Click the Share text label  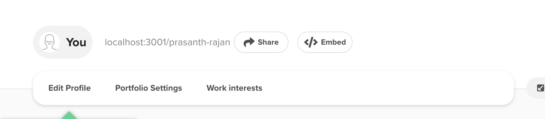268,42
